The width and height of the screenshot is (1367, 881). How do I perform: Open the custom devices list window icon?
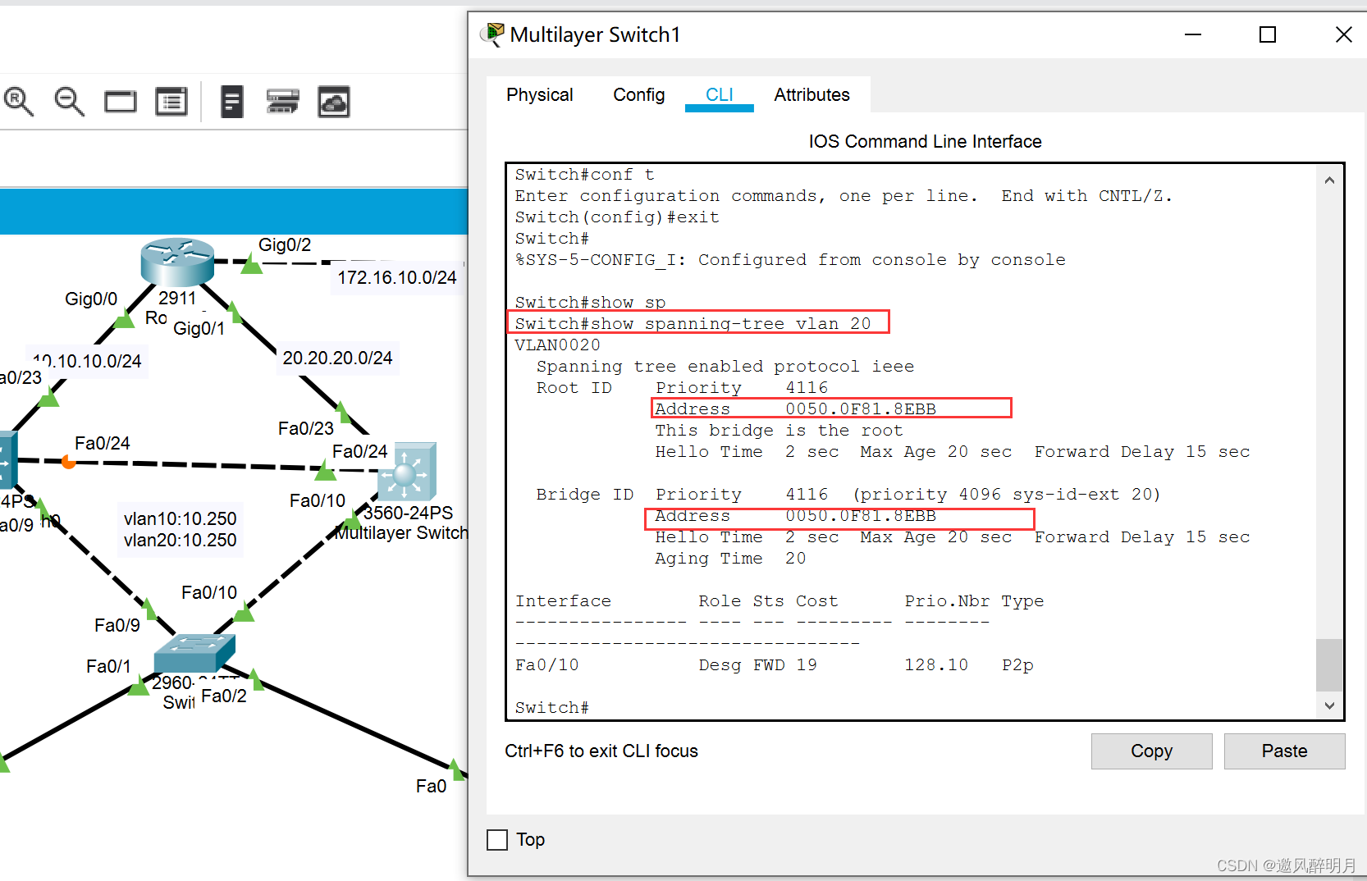[x=171, y=102]
